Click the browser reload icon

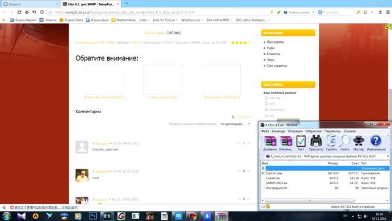coord(19,12)
